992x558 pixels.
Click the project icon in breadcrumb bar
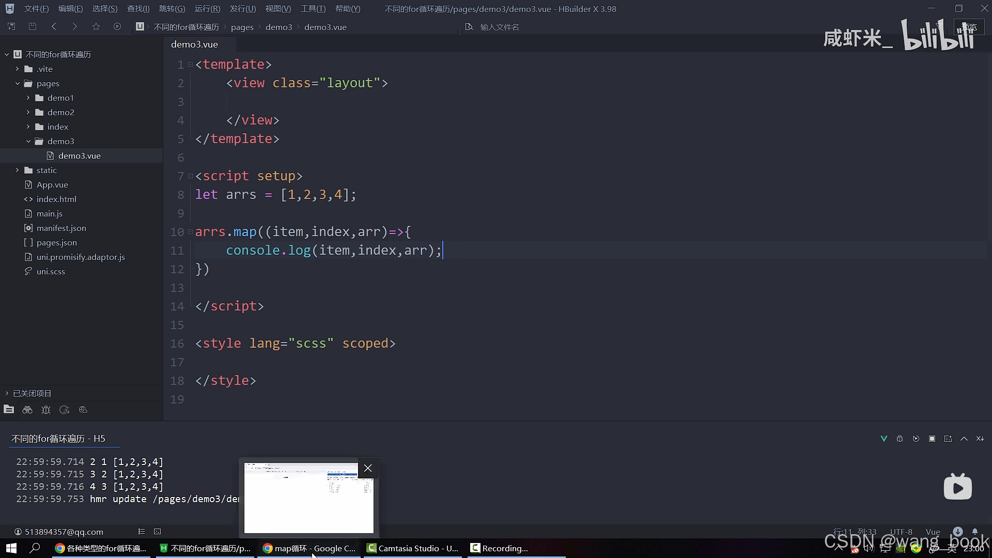pos(140,26)
